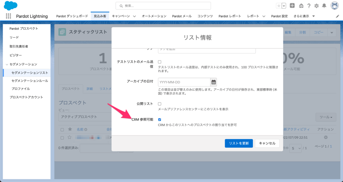343x182 pixels.
Task: Open the Trailhead guidance icon
Action: click(x=301, y=6)
